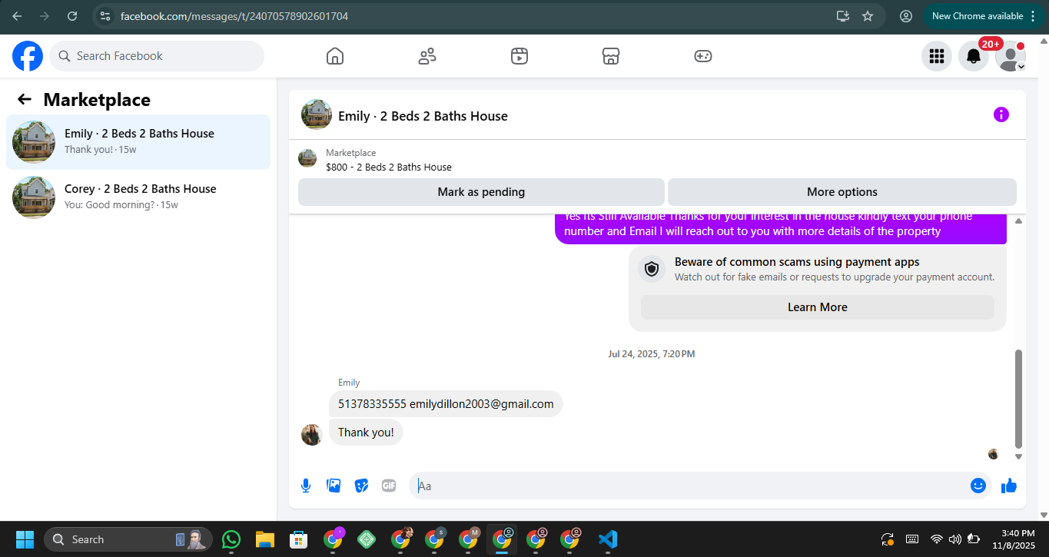Screen dimensions: 1049x557
Task: Attach a photo with the image icon
Action: 334,486
